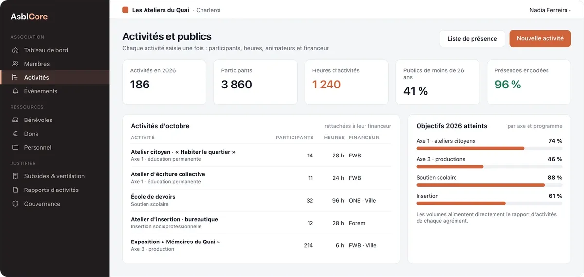Select the Exposition « Mémoires du Quai » row

[x=261, y=245]
